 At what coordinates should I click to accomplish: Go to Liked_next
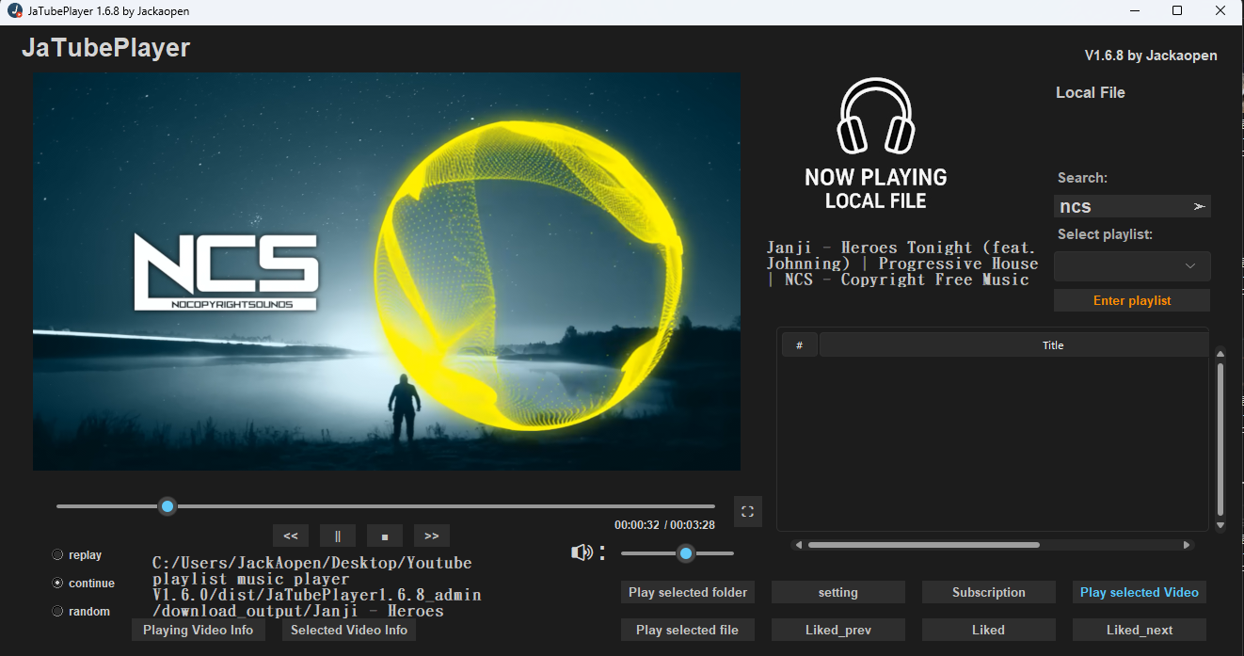click(1140, 630)
